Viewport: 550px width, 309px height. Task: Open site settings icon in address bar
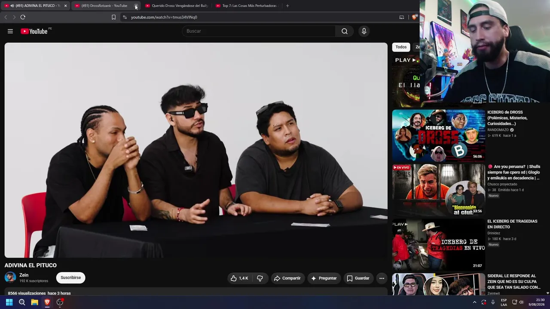point(125,17)
